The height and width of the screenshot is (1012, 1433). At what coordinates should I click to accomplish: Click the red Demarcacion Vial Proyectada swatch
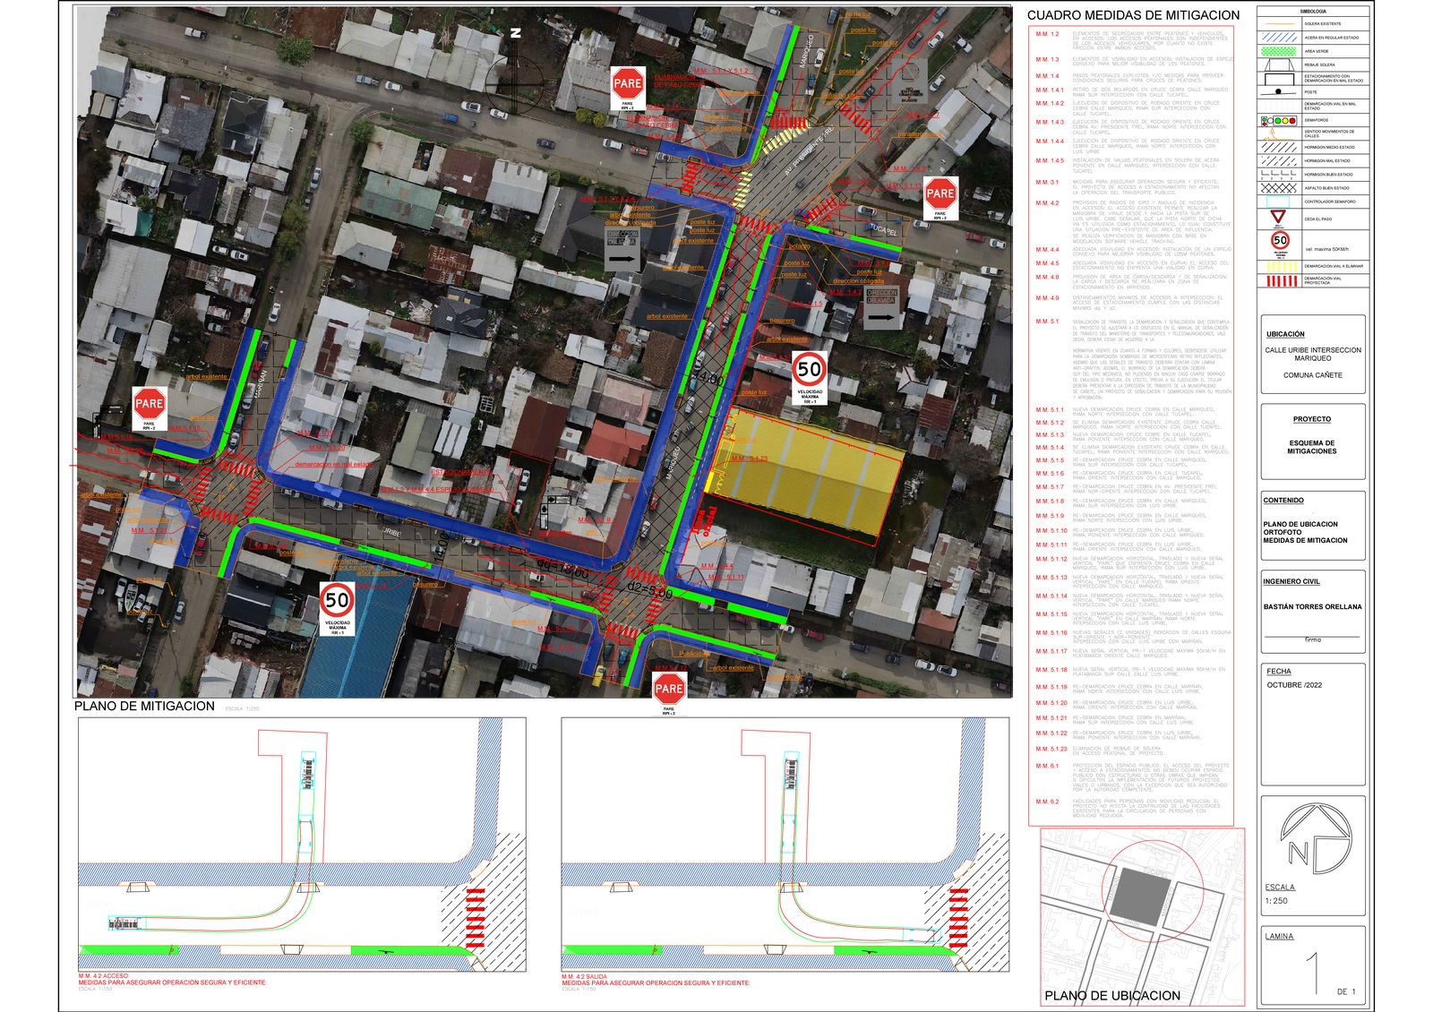pyautogui.click(x=1282, y=280)
